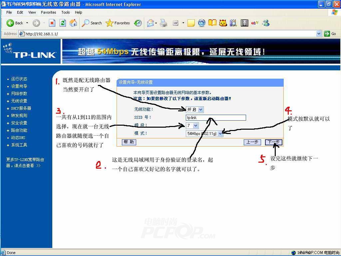Open the Favorites menu
This screenshot has height=256, width=341.
point(49,12)
